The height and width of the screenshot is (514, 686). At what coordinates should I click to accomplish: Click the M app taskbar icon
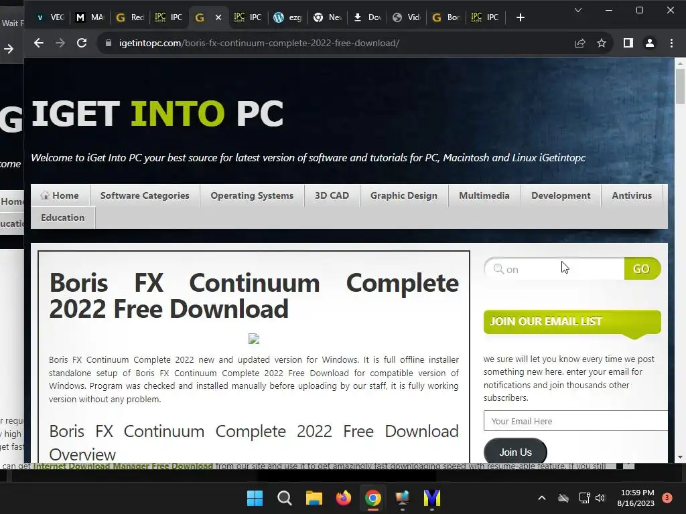432,498
